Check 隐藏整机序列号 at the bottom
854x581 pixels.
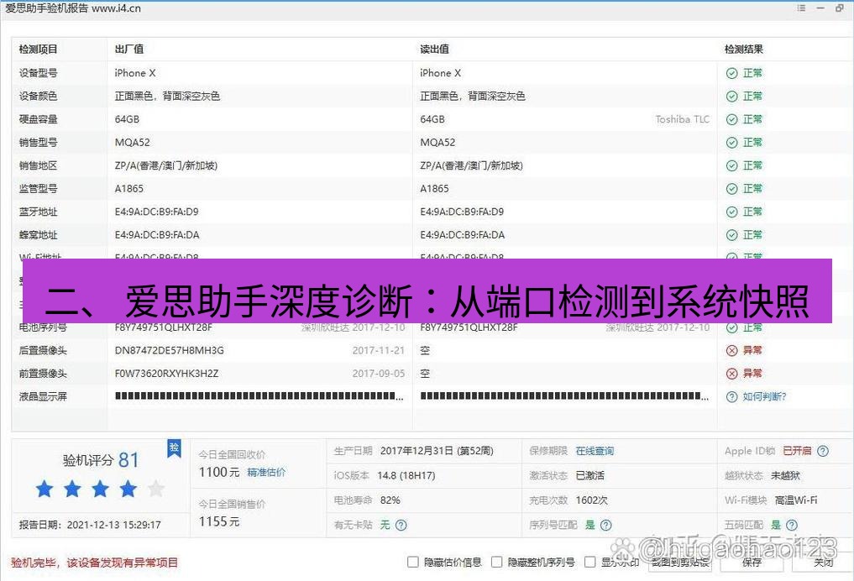pos(495,563)
